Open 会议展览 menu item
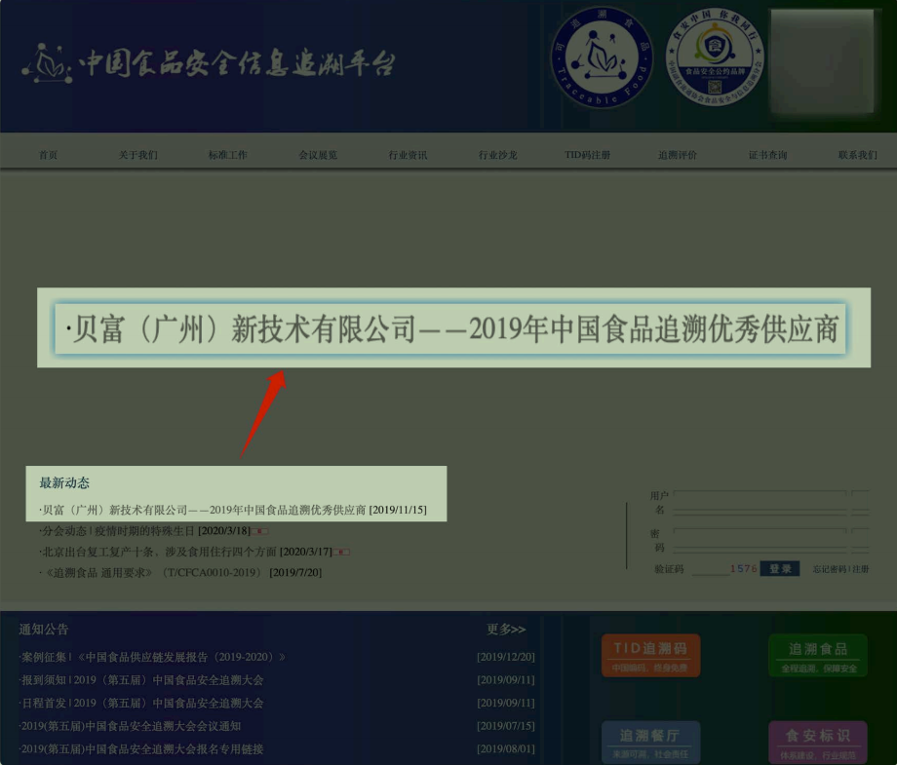The image size is (897, 765). pyautogui.click(x=318, y=155)
